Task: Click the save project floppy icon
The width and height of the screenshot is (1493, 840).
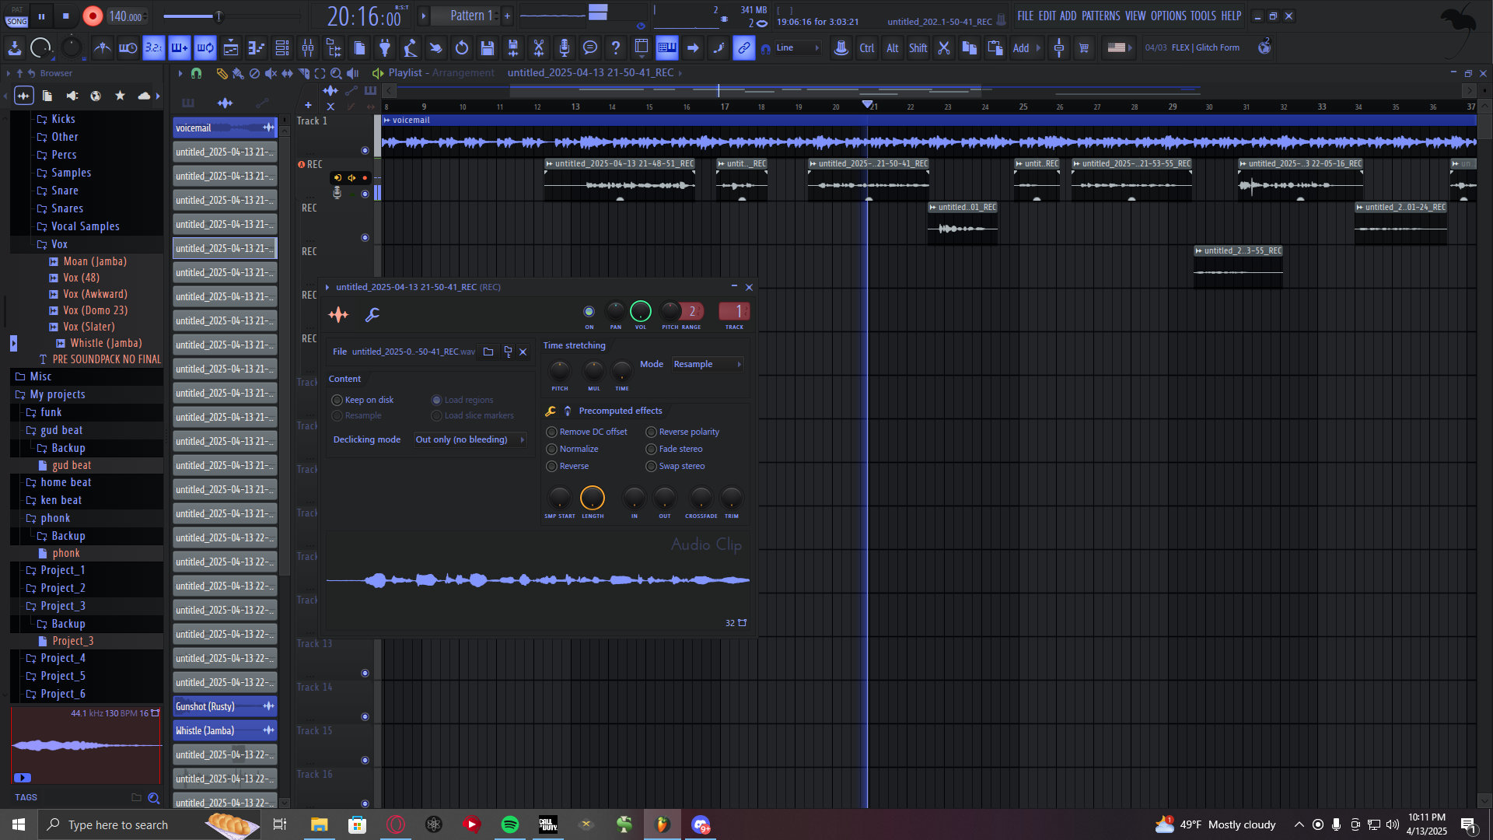Action: coord(488,48)
